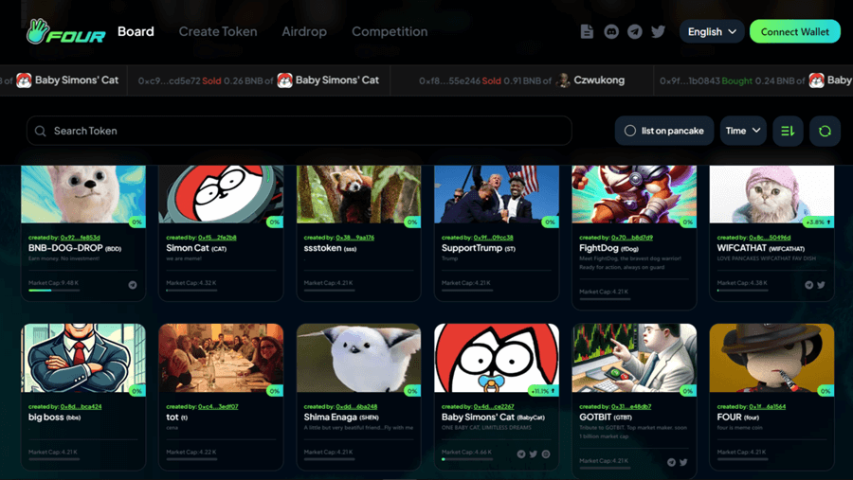
Task: Open website icon on Baby Simons' Cat card
Action: pos(546,453)
